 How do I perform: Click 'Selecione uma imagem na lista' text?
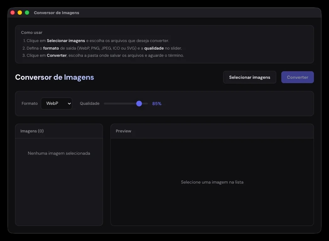pyautogui.click(x=212, y=182)
